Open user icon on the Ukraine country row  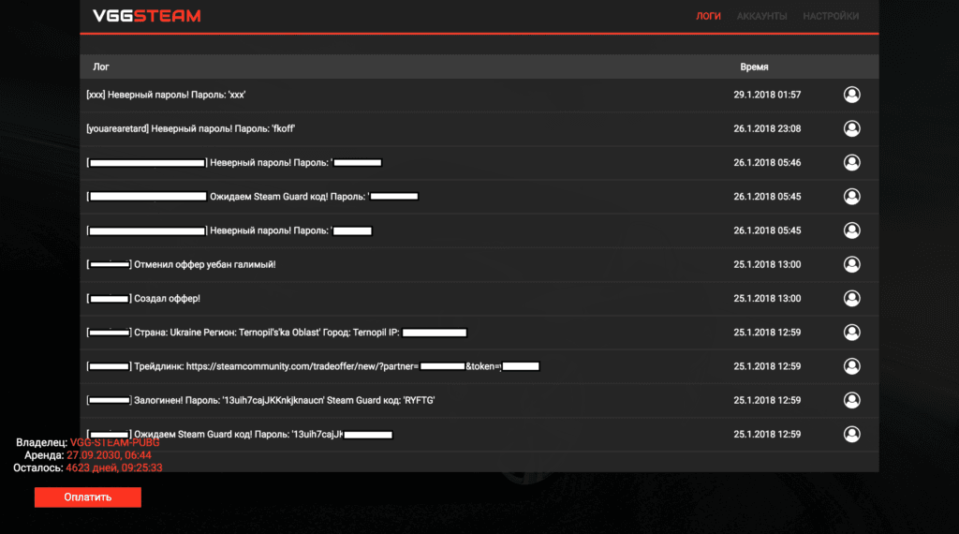pos(851,332)
